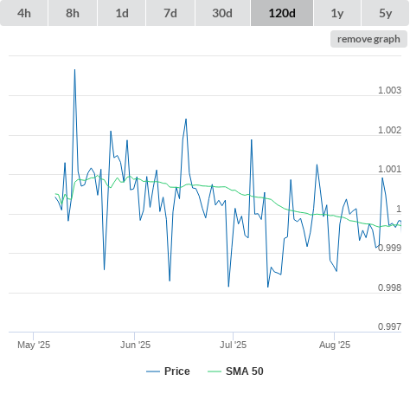
Task: Choose the 1d time range tab
Action: tap(122, 13)
